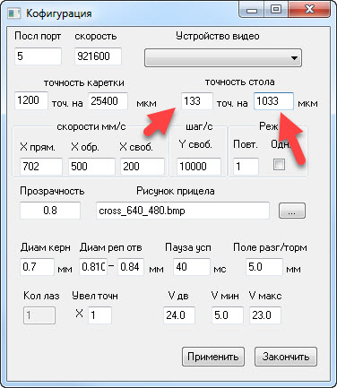This screenshot has height=388, width=337.
Task: Toggle the Одн. checkbox
Action: click(x=279, y=165)
